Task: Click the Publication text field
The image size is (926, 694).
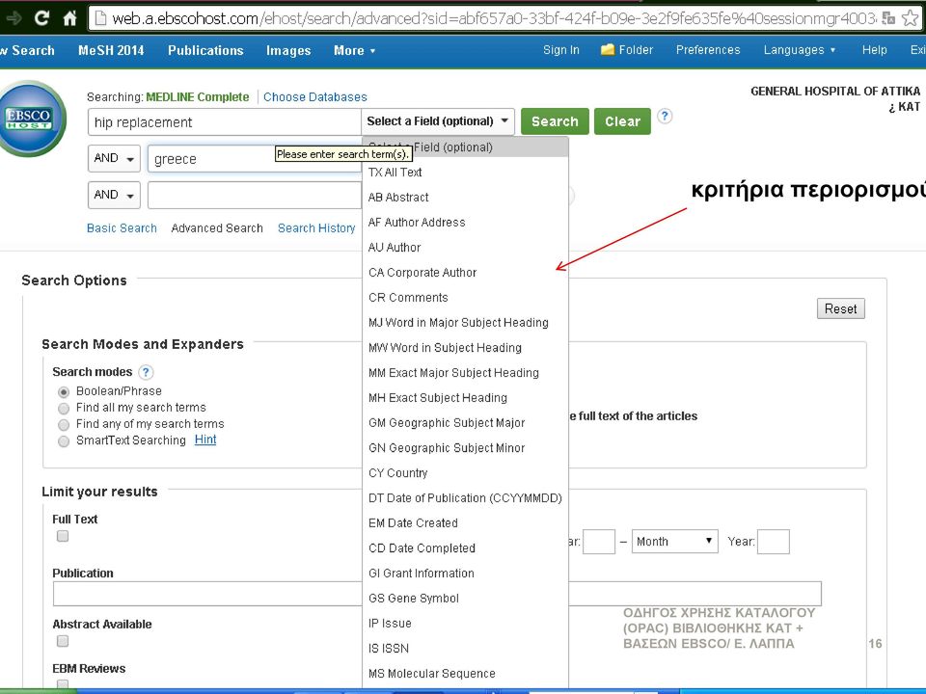Action: [437, 594]
